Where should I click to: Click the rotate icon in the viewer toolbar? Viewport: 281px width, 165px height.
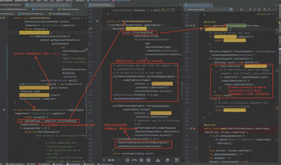click(167, 160)
